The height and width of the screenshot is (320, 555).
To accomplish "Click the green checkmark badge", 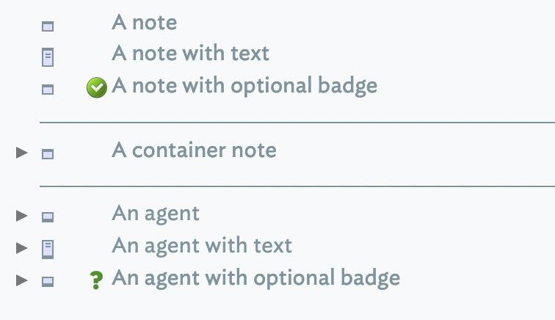I will point(96,89).
